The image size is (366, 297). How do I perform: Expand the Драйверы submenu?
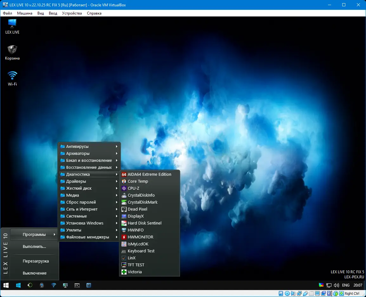89,181
